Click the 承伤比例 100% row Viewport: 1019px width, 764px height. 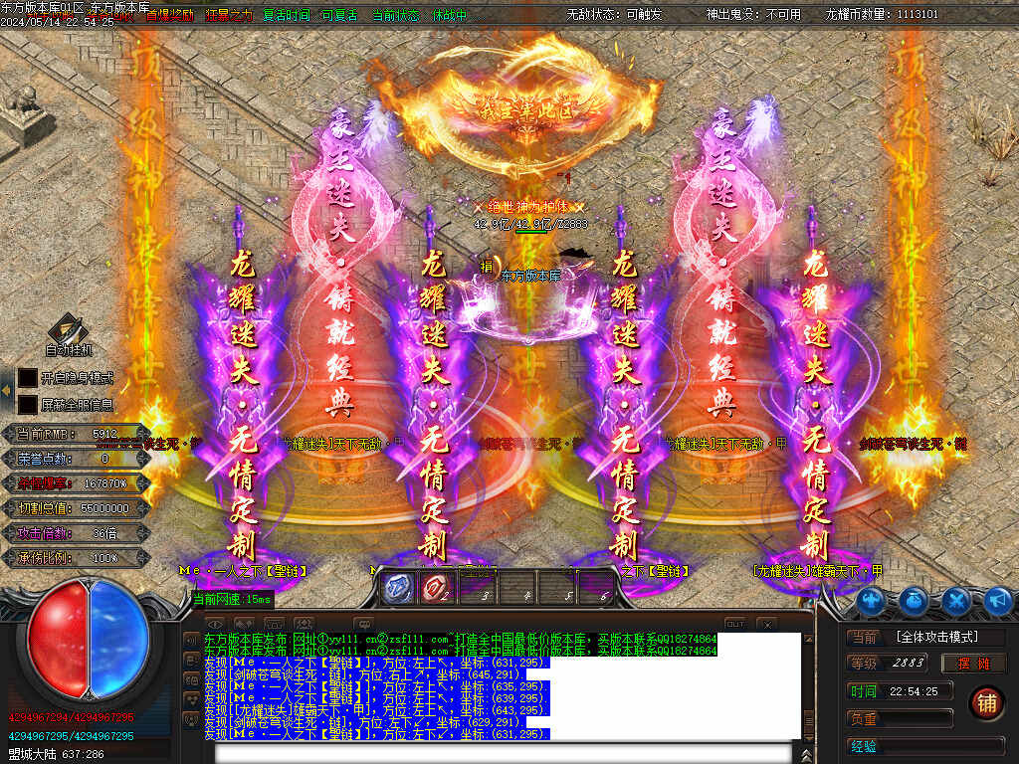point(76,558)
